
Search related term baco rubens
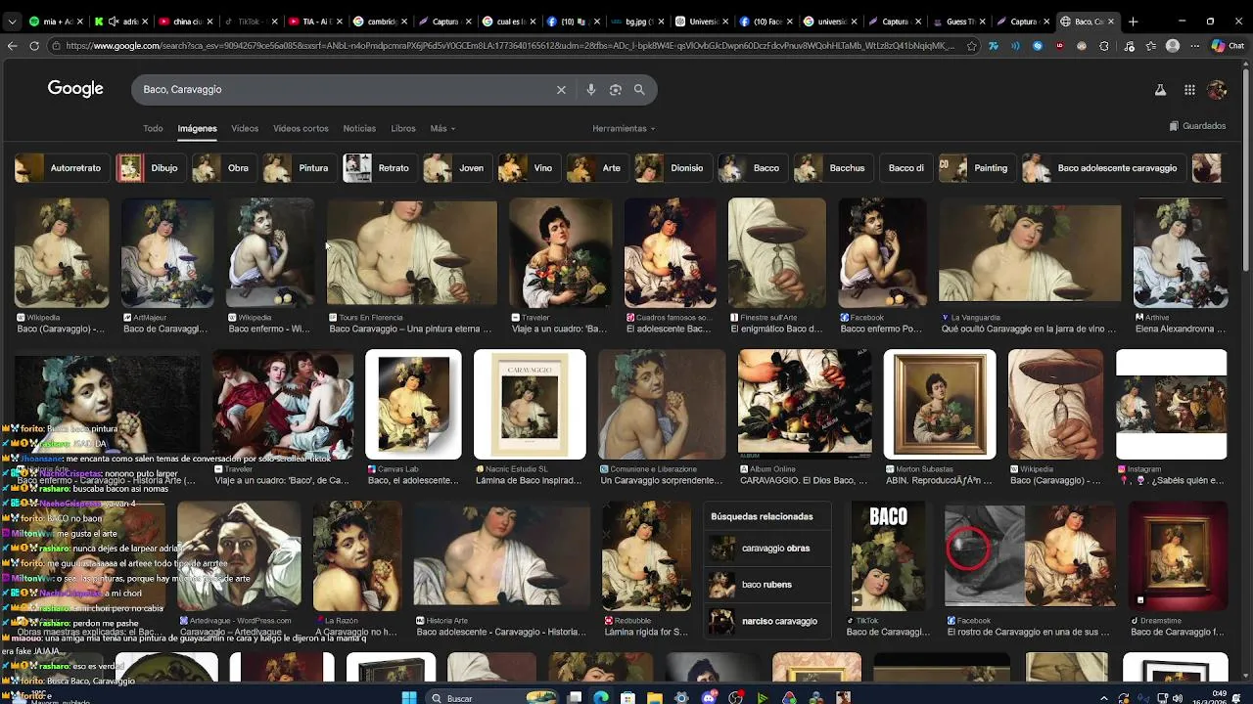click(x=768, y=585)
